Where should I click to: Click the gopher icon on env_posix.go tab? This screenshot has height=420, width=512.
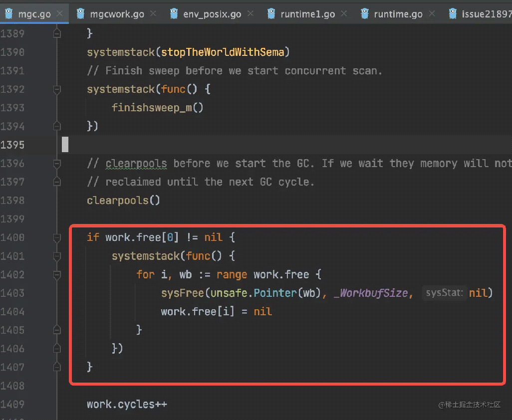[174, 13]
